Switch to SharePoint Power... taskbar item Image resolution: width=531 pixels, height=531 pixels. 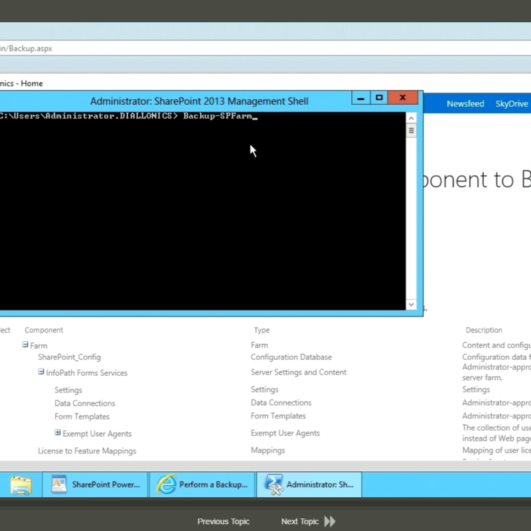click(95, 485)
